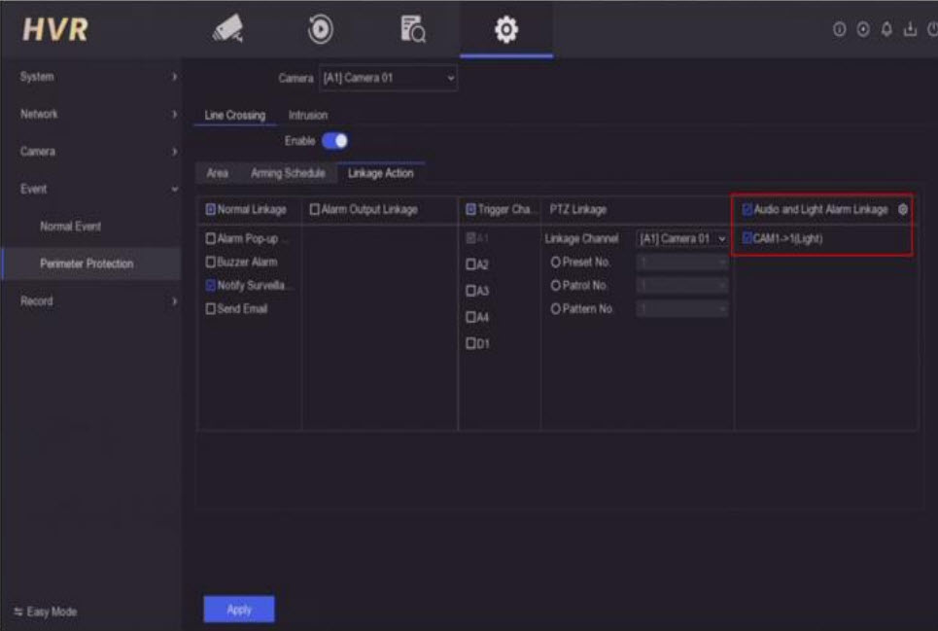Click the download icon in top-right corner
Viewport: 938px width, 631px height.
(911, 31)
